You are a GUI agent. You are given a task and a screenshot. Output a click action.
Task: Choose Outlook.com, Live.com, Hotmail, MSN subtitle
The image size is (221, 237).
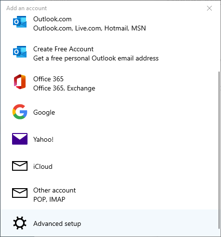click(89, 29)
